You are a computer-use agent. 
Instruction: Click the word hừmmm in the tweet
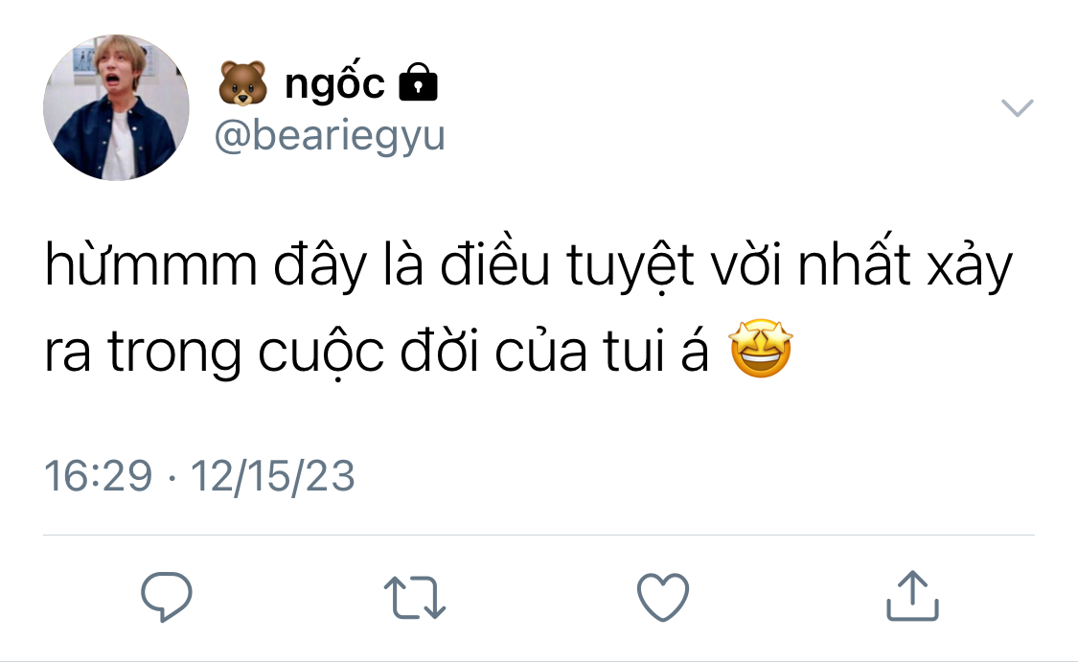(x=151, y=264)
